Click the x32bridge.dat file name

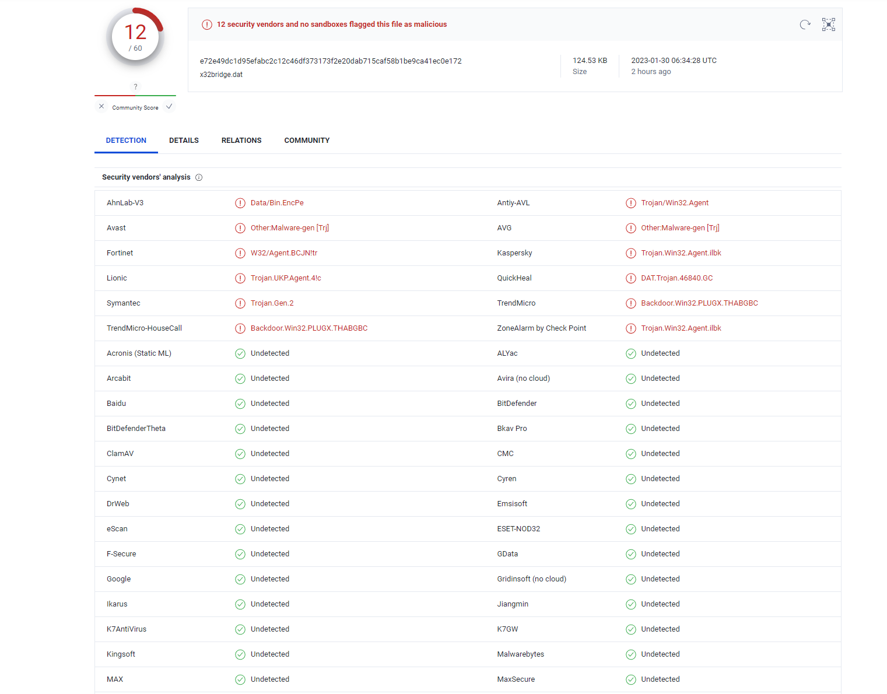tap(221, 75)
